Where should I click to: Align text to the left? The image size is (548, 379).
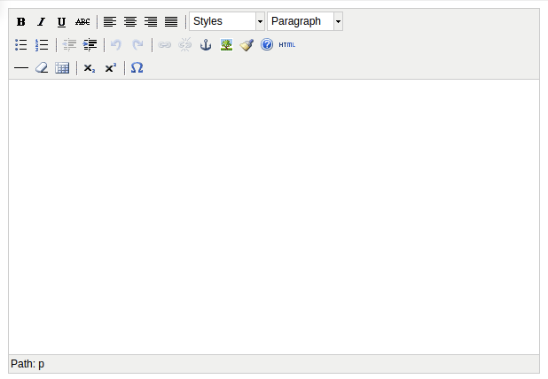(110, 21)
